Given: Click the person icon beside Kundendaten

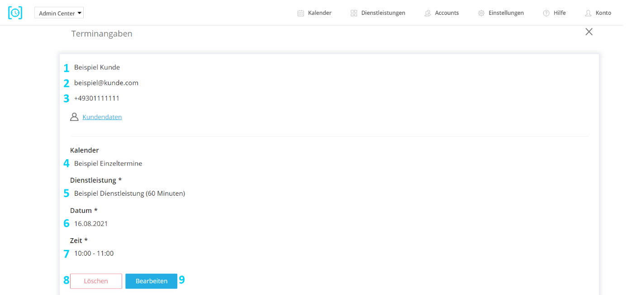Looking at the screenshot, I should [x=74, y=117].
